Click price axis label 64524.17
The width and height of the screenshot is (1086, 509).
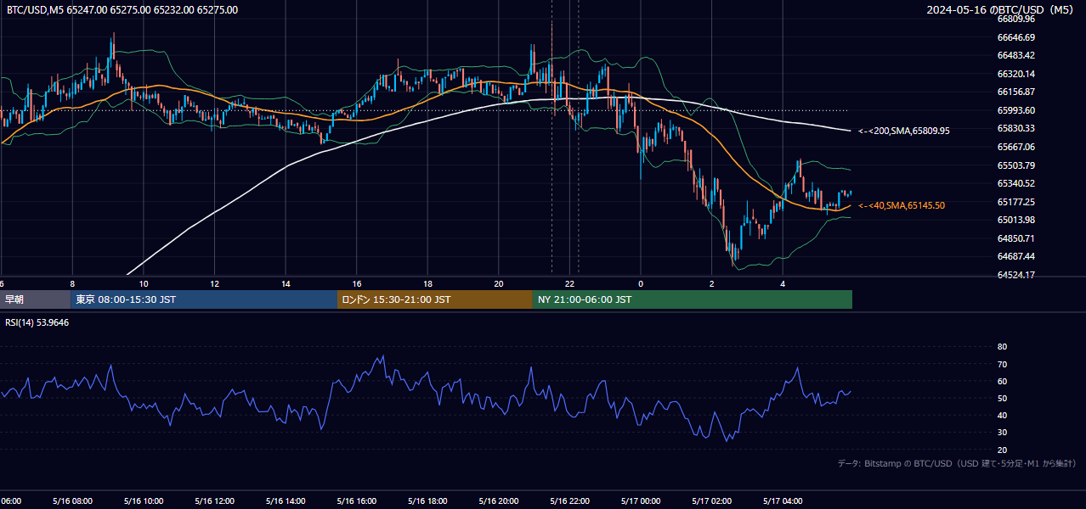1015,275
